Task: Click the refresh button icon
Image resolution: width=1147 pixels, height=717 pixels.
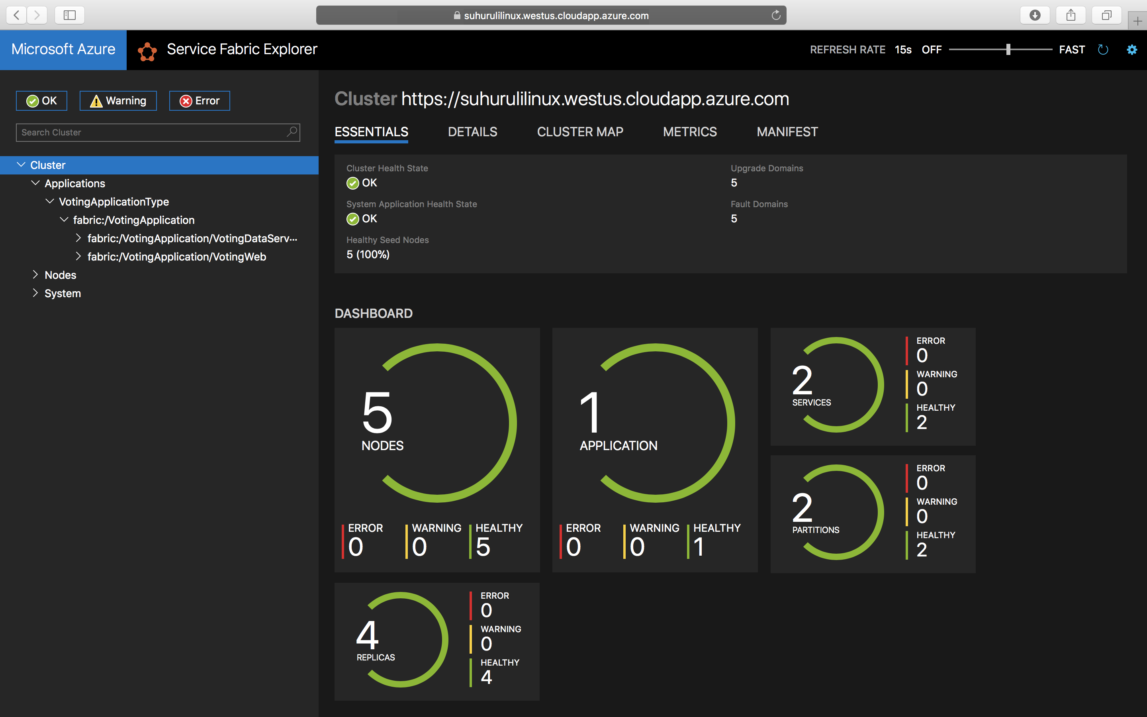Action: 1105,49
